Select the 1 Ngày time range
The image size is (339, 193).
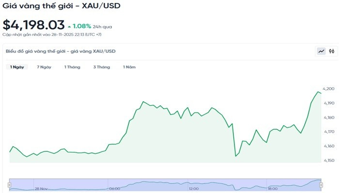pyautogui.click(x=17, y=67)
